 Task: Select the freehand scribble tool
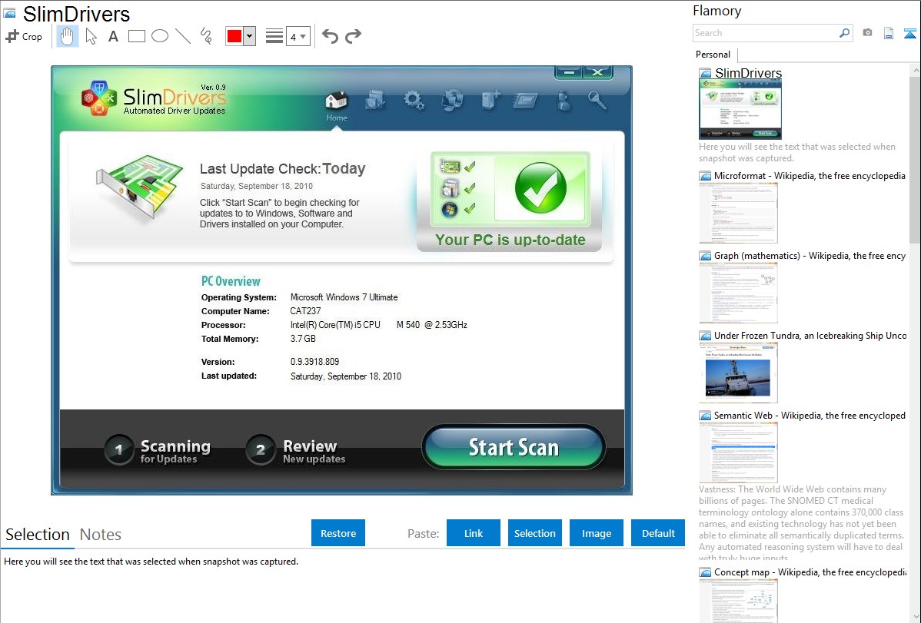click(206, 36)
